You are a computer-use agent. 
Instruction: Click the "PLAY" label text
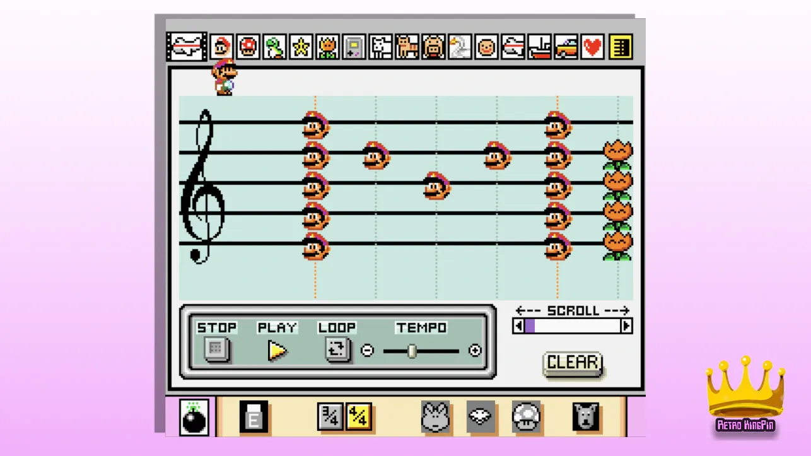[x=277, y=327]
